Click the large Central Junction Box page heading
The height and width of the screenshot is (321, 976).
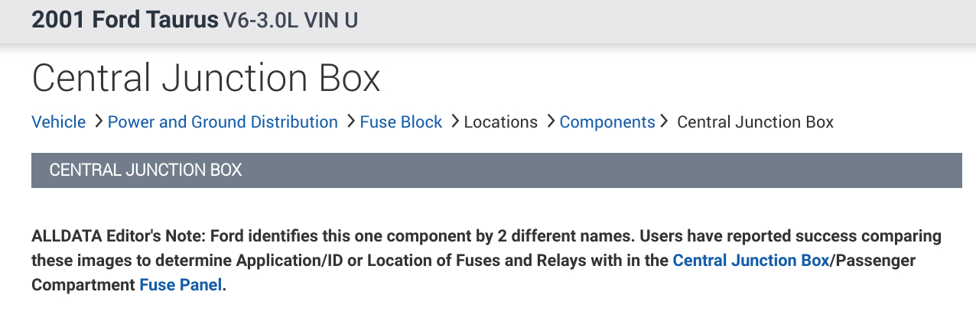tap(207, 79)
